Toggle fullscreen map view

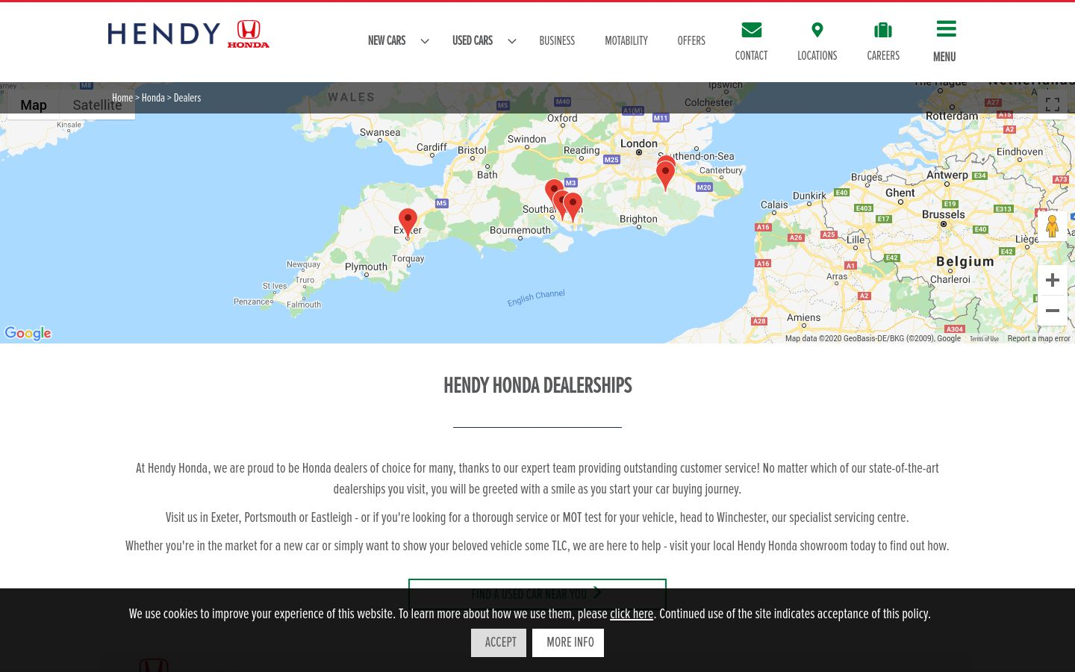(x=1053, y=105)
